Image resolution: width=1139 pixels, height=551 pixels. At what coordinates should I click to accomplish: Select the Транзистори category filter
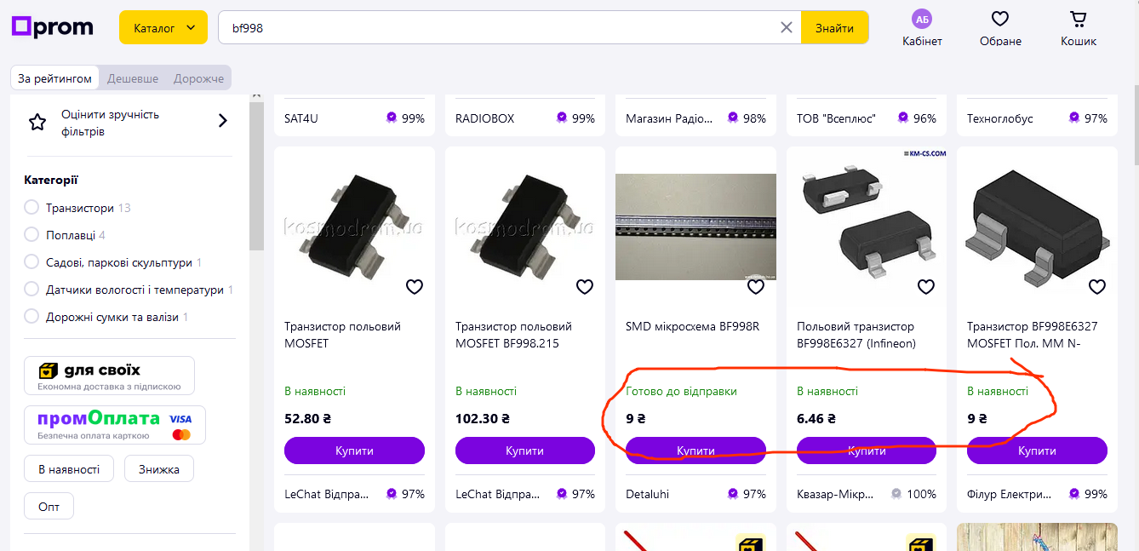click(x=31, y=208)
